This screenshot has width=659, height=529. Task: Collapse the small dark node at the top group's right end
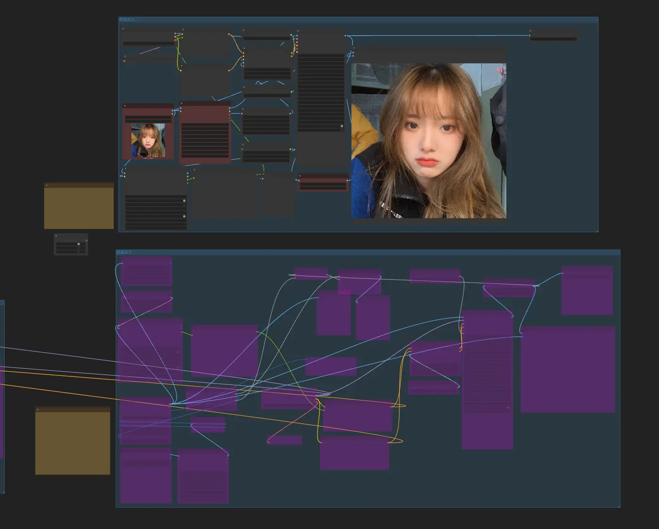pos(530,31)
